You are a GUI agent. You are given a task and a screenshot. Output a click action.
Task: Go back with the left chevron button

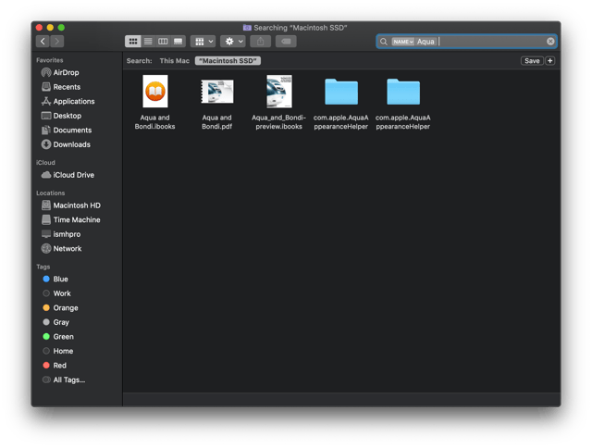(x=43, y=41)
